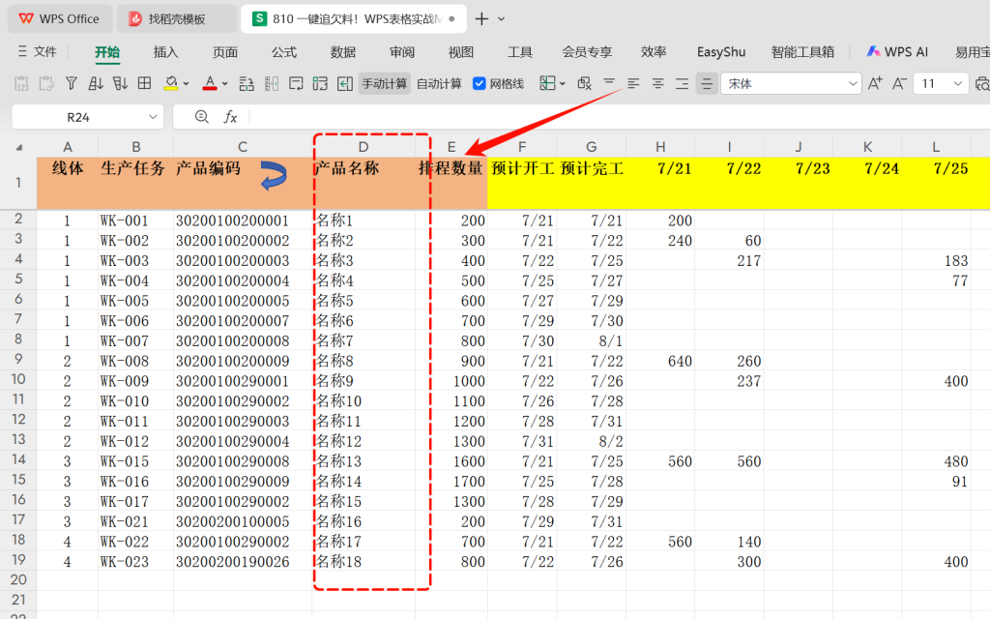Open the insert function fx button
Screen dimensions: 990x619
coord(230,117)
